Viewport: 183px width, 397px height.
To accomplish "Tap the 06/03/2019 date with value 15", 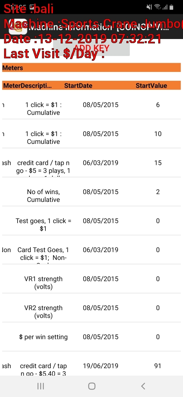I will [100, 163].
